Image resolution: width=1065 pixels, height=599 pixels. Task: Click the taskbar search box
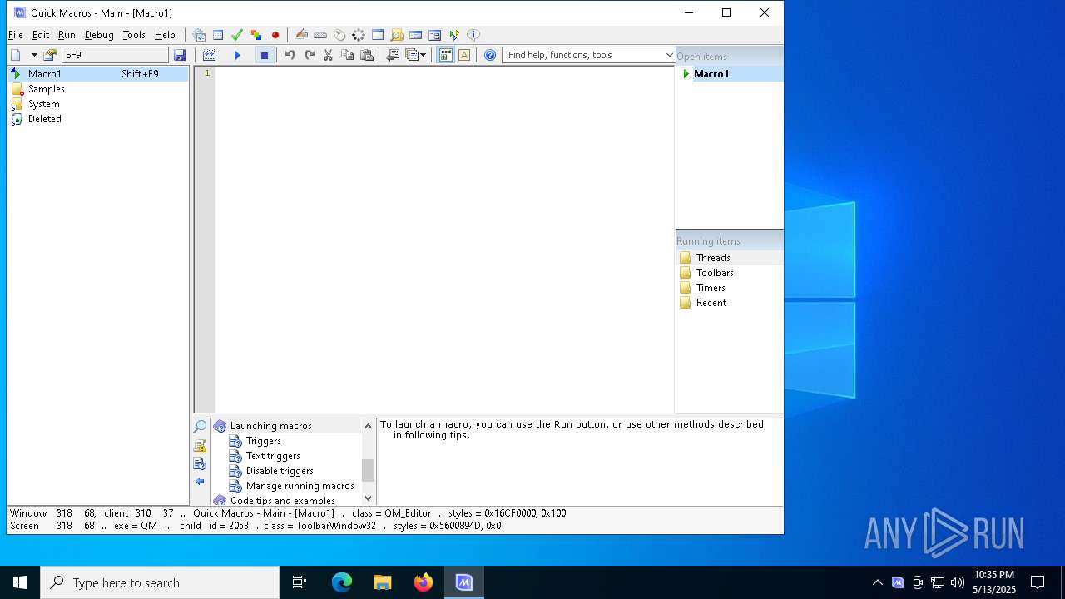tap(160, 582)
